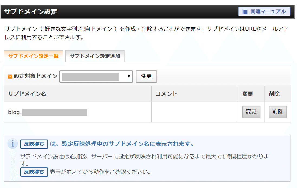
Task: Click the empty comment cell in the blog row
Action: [195, 112]
